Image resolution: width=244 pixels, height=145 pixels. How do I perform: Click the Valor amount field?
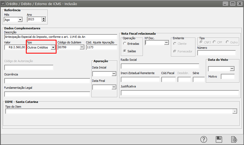click(x=15, y=47)
